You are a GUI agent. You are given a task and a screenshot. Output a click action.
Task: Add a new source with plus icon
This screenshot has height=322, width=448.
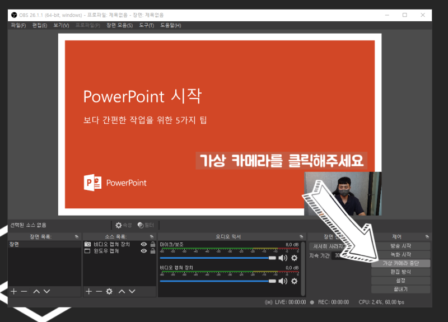(x=89, y=291)
